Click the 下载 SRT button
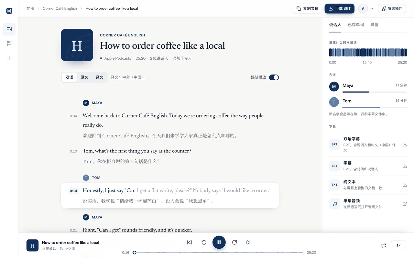This screenshot has height=258, width=414. point(340,9)
